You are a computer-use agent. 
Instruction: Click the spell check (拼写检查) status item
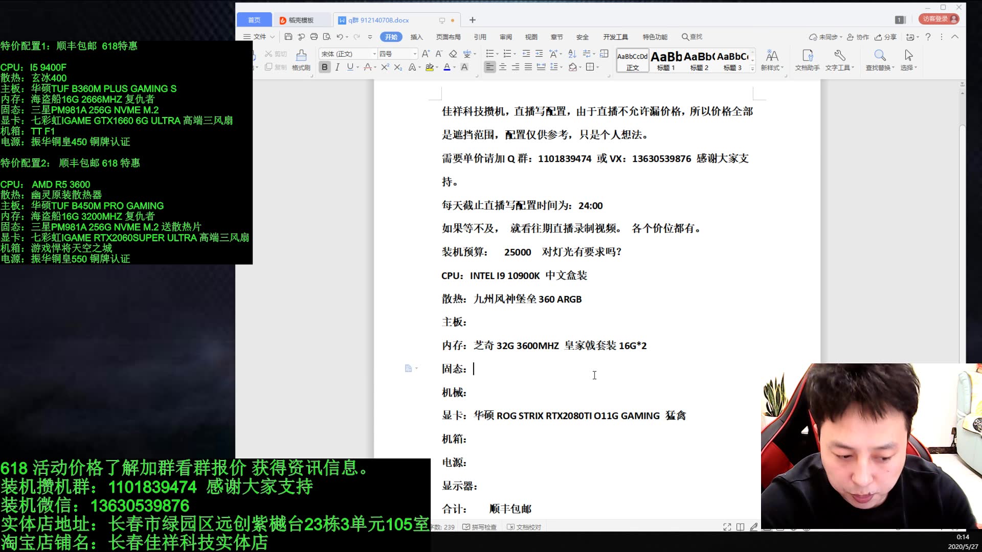[x=479, y=527]
